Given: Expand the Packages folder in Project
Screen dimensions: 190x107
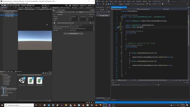Looking at the screenshot, I should click(x=1, y=95).
